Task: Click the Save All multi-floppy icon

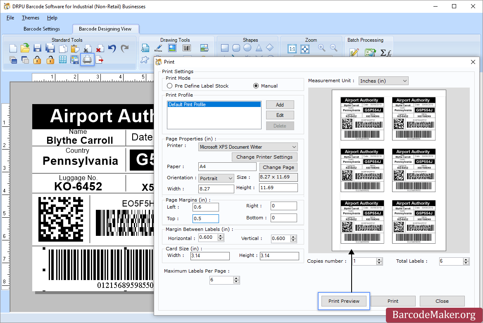Action: [x=50, y=48]
